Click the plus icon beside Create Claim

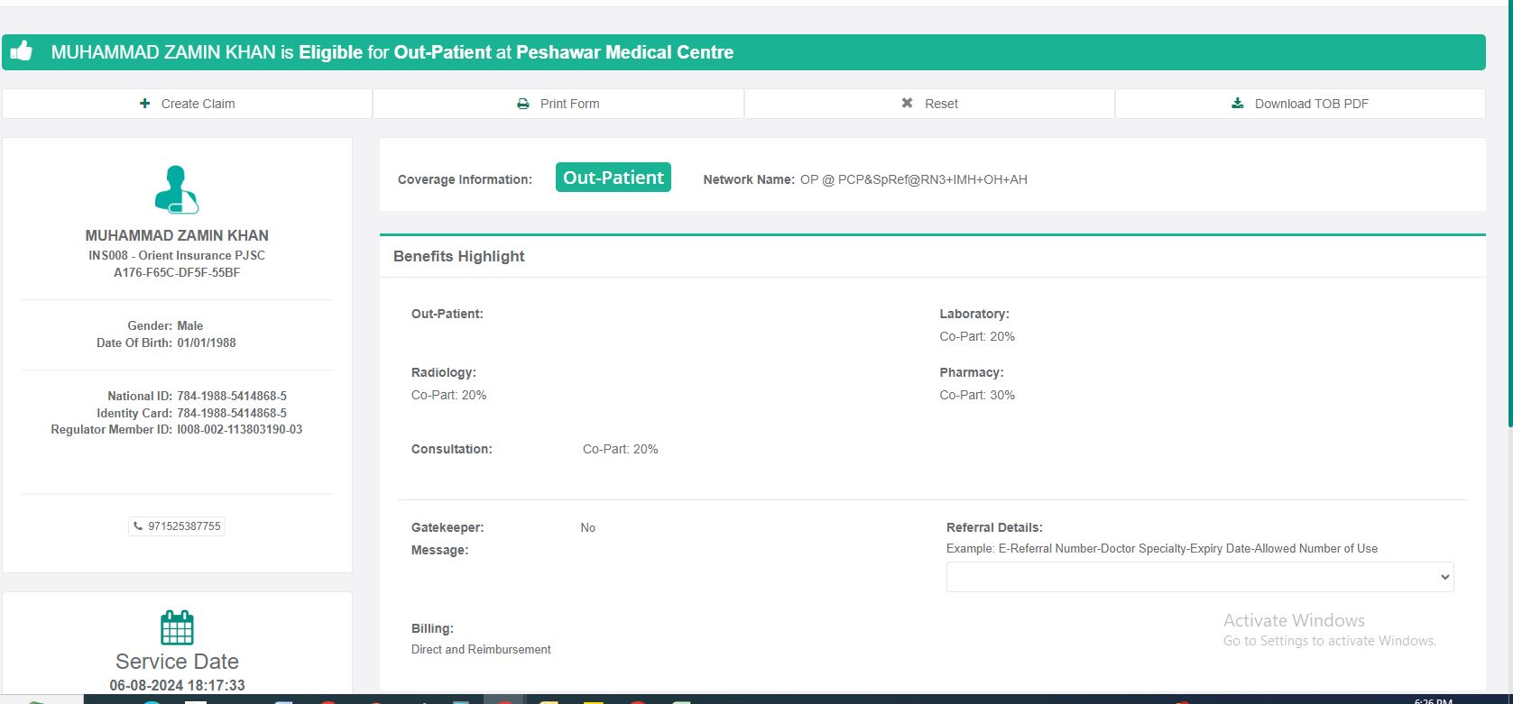tap(145, 104)
